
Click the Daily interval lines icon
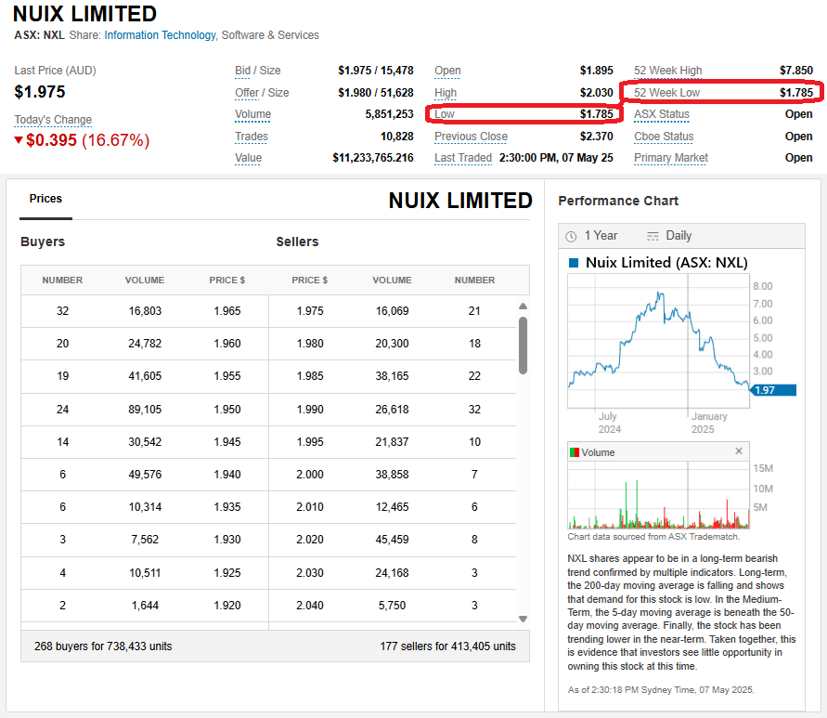point(653,236)
